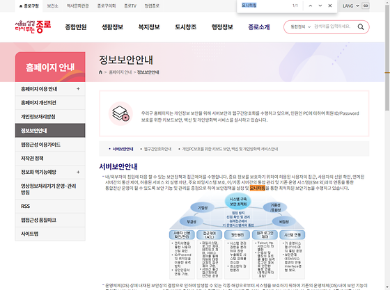The width and height of the screenshot is (390, 290).
Task: Jump to 서버보안안내 anchor link
Action: pos(123,149)
